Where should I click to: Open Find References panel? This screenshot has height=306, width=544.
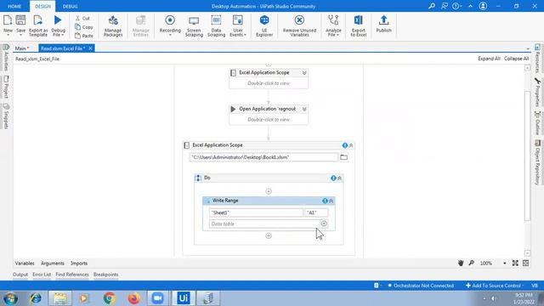click(x=72, y=275)
